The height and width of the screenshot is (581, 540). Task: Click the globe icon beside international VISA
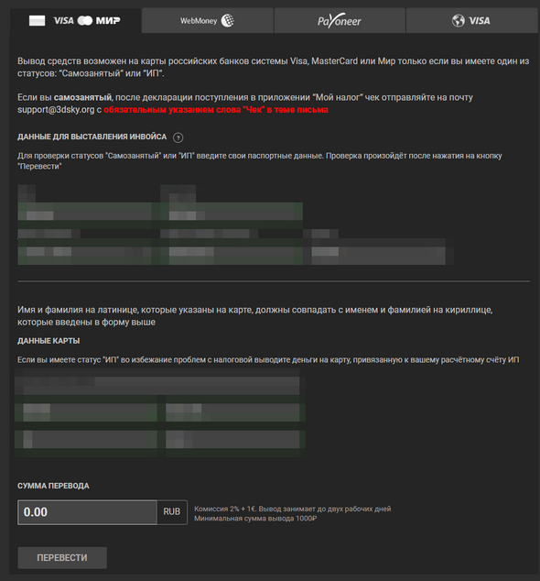point(459,20)
